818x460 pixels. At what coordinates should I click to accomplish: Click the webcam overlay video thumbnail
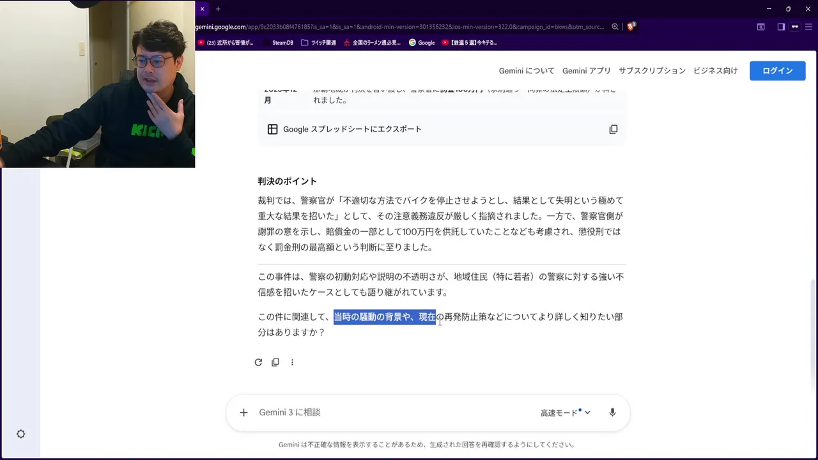click(97, 84)
